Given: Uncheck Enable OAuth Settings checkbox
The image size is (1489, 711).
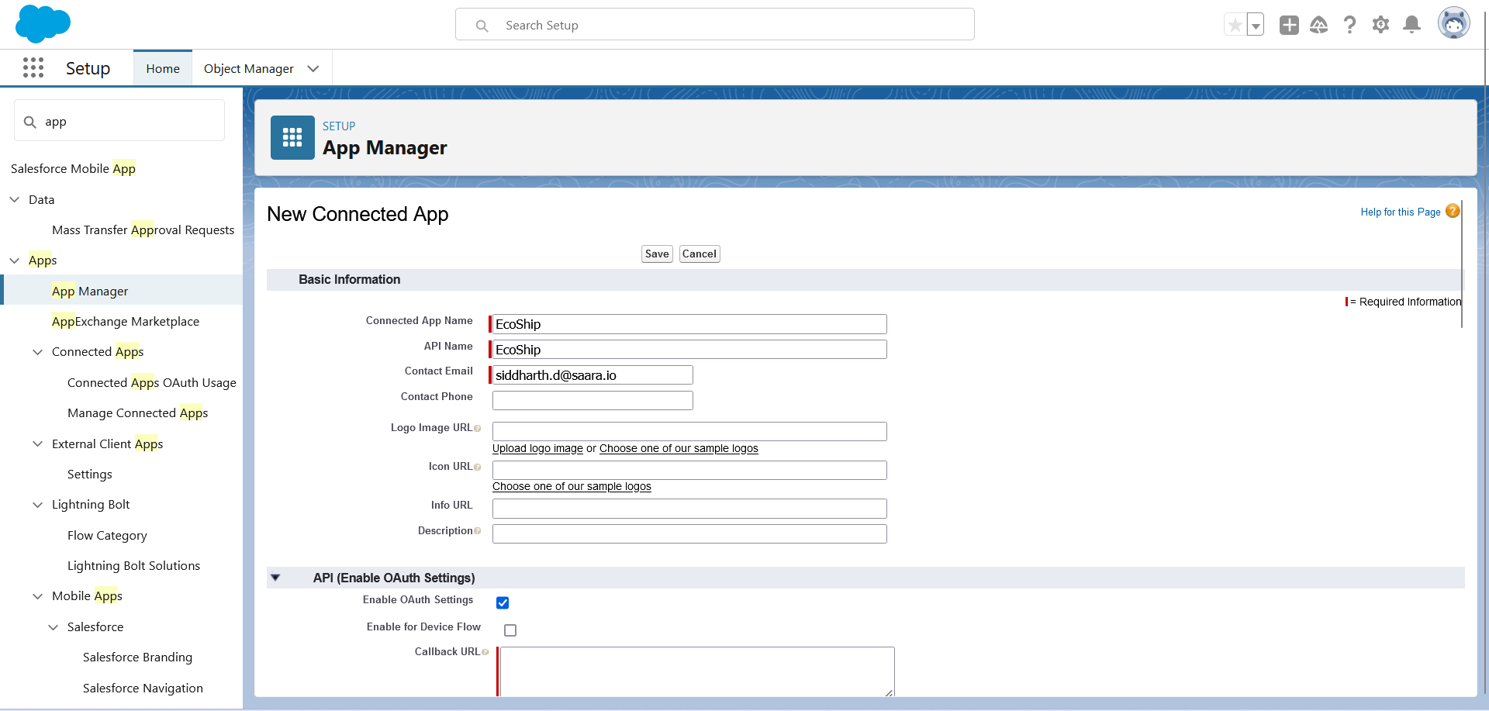Looking at the screenshot, I should click(x=503, y=602).
